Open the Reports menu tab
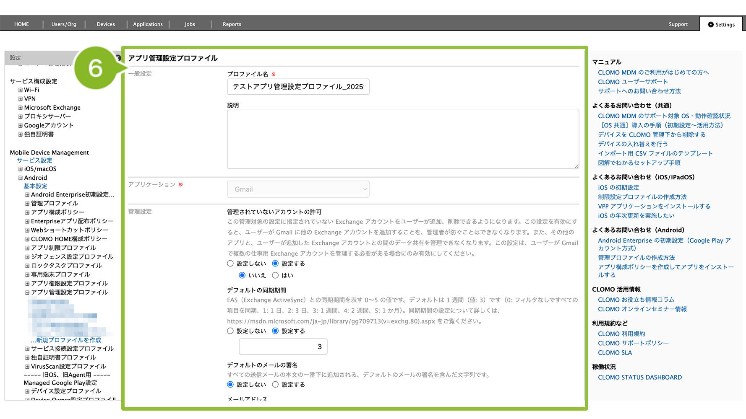746x419 pixels. click(x=232, y=24)
